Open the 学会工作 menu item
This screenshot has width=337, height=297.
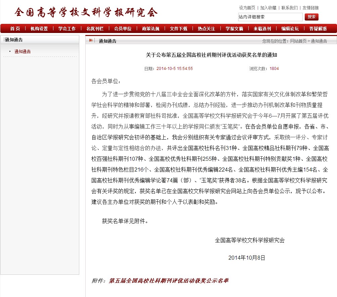point(67,29)
